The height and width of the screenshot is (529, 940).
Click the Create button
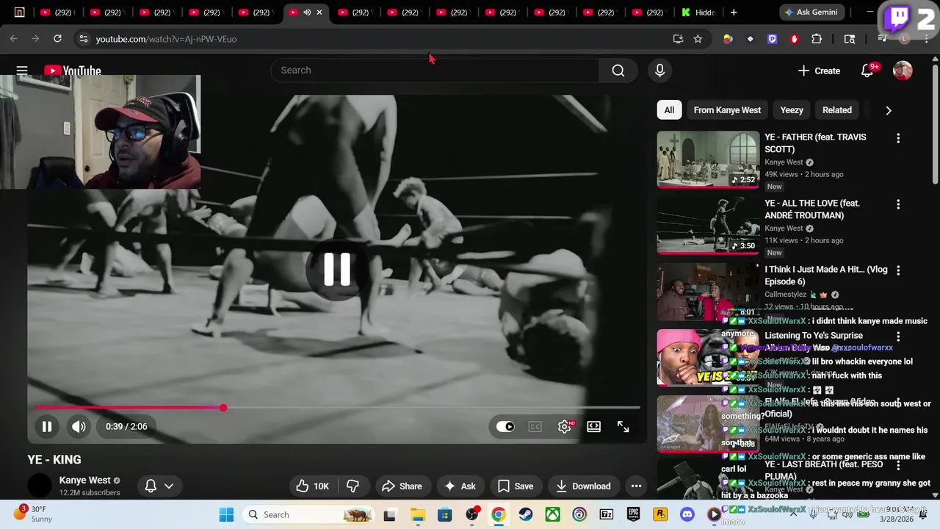820,71
